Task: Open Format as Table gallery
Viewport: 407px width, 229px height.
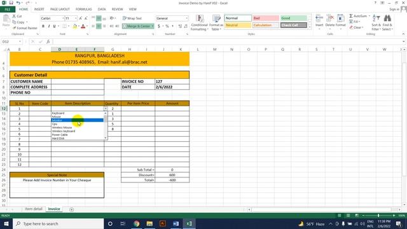Action: pos(216,23)
